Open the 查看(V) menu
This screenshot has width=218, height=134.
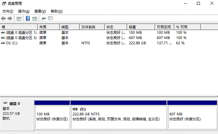click(40, 11)
